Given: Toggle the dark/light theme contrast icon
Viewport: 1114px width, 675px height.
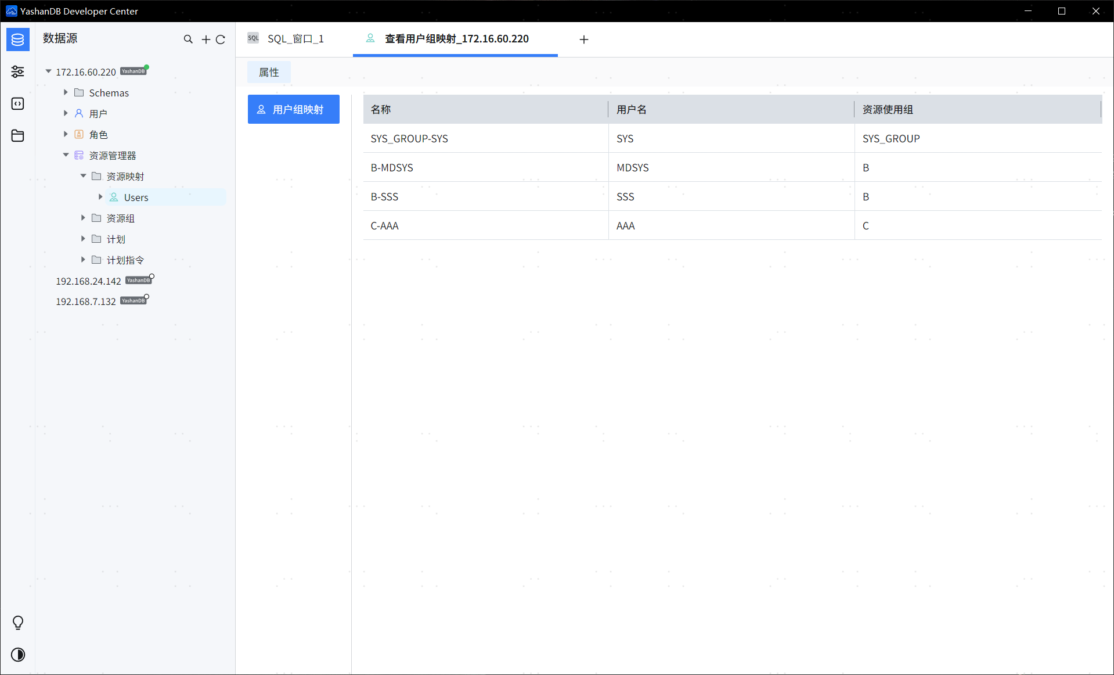Looking at the screenshot, I should pyautogui.click(x=18, y=655).
